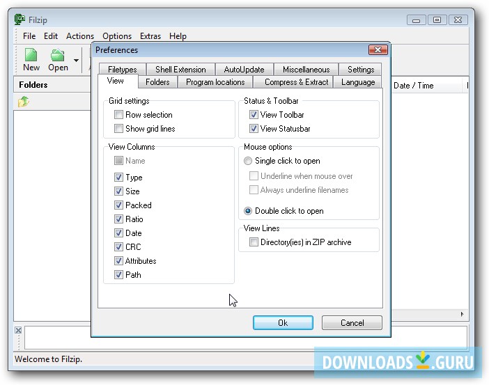
Task: Uncheck the Path column checkbox
Action: [x=118, y=274]
